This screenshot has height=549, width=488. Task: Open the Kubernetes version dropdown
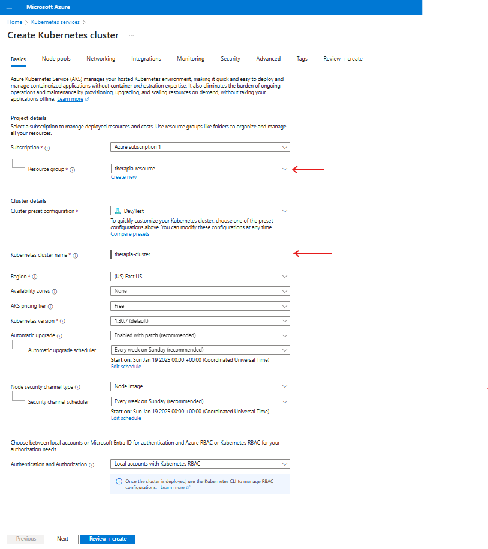pyautogui.click(x=200, y=321)
